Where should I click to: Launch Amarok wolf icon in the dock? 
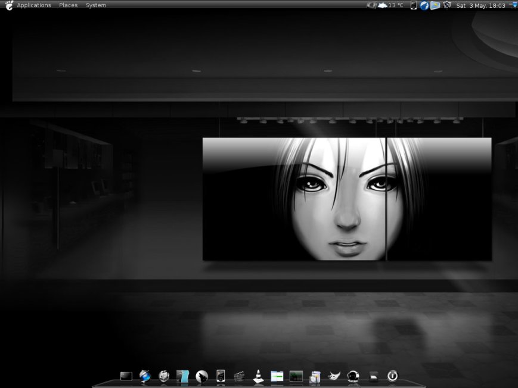click(201, 376)
